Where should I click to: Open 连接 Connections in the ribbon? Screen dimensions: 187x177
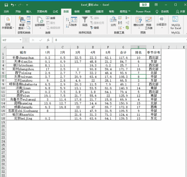pyautogui.click(x=51, y=18)
